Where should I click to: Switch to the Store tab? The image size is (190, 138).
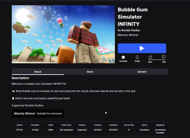pyautogui.click(x=90, y=71)
